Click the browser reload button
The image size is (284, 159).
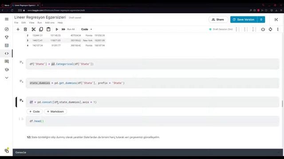coord(12,11)
